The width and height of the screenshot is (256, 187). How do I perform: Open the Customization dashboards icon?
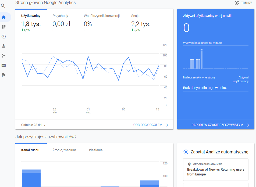click(x=4, y=27)
